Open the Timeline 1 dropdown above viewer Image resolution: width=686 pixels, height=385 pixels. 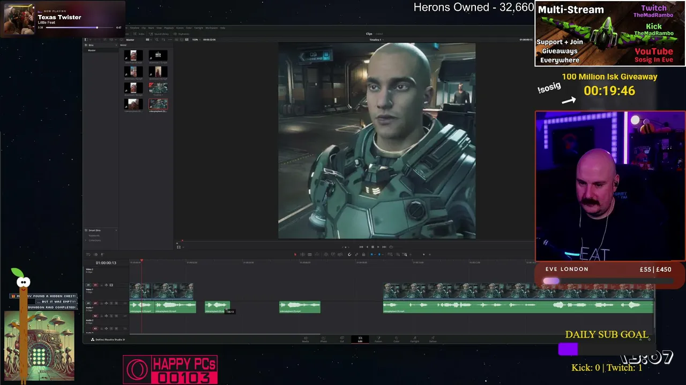pyautogui.click(x=376, y=40)
